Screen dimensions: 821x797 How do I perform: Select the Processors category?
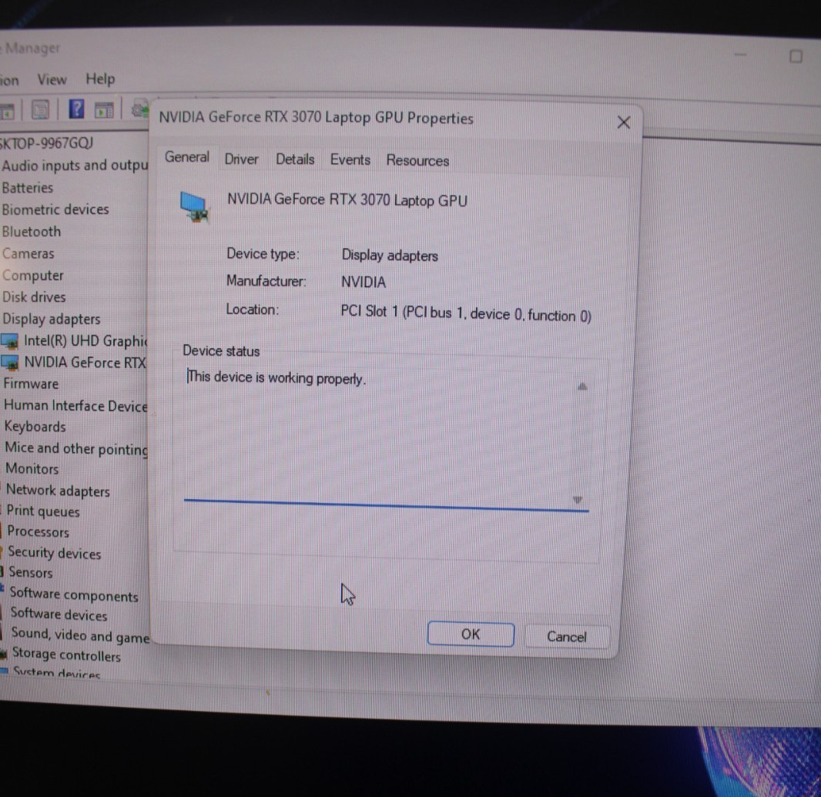coord(38,531)
